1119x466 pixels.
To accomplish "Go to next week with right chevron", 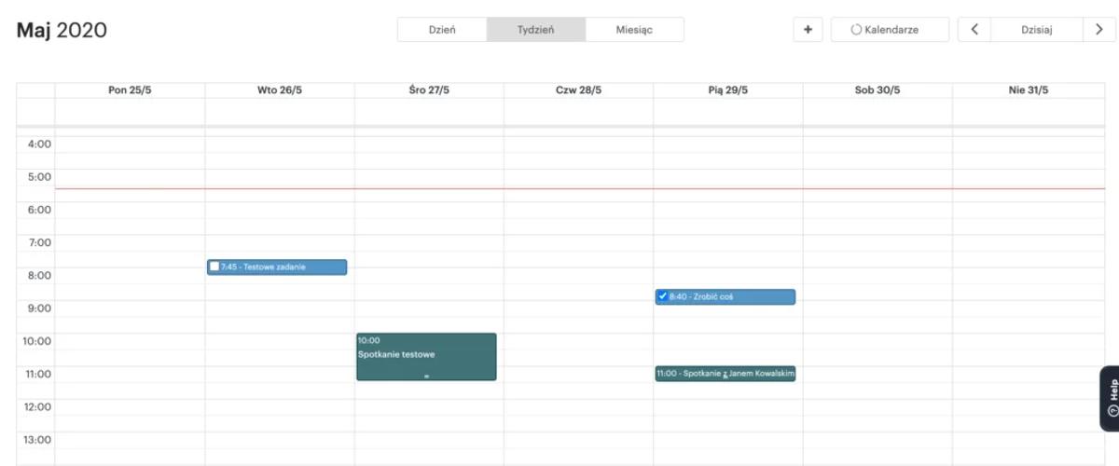I will coord(1098,30).
